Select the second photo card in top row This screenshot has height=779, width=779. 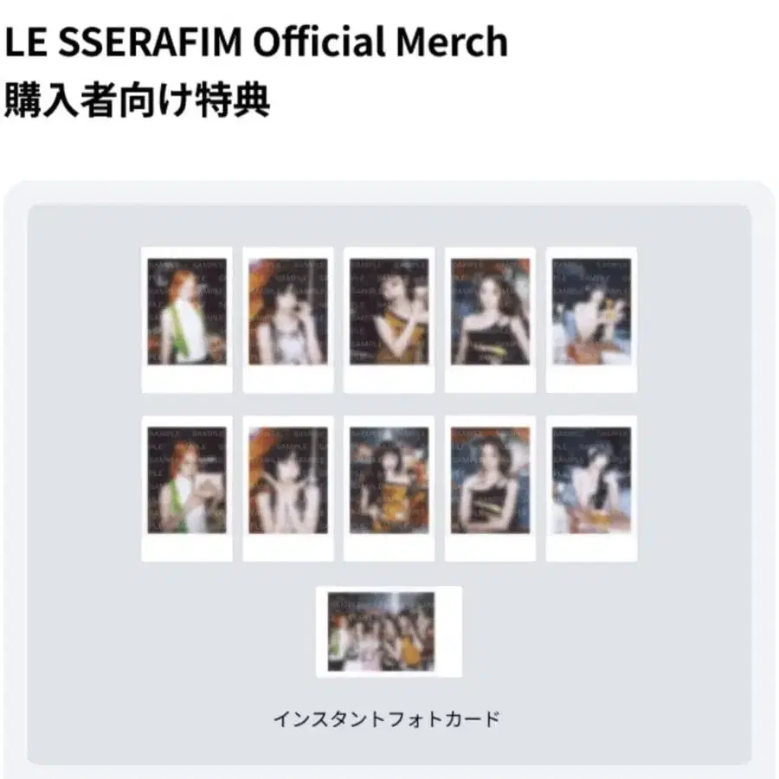[288, 320]
